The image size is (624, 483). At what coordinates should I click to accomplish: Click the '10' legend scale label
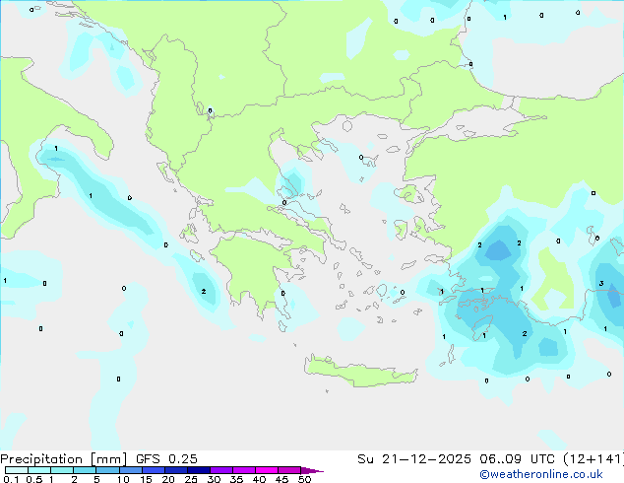[123, 479]
